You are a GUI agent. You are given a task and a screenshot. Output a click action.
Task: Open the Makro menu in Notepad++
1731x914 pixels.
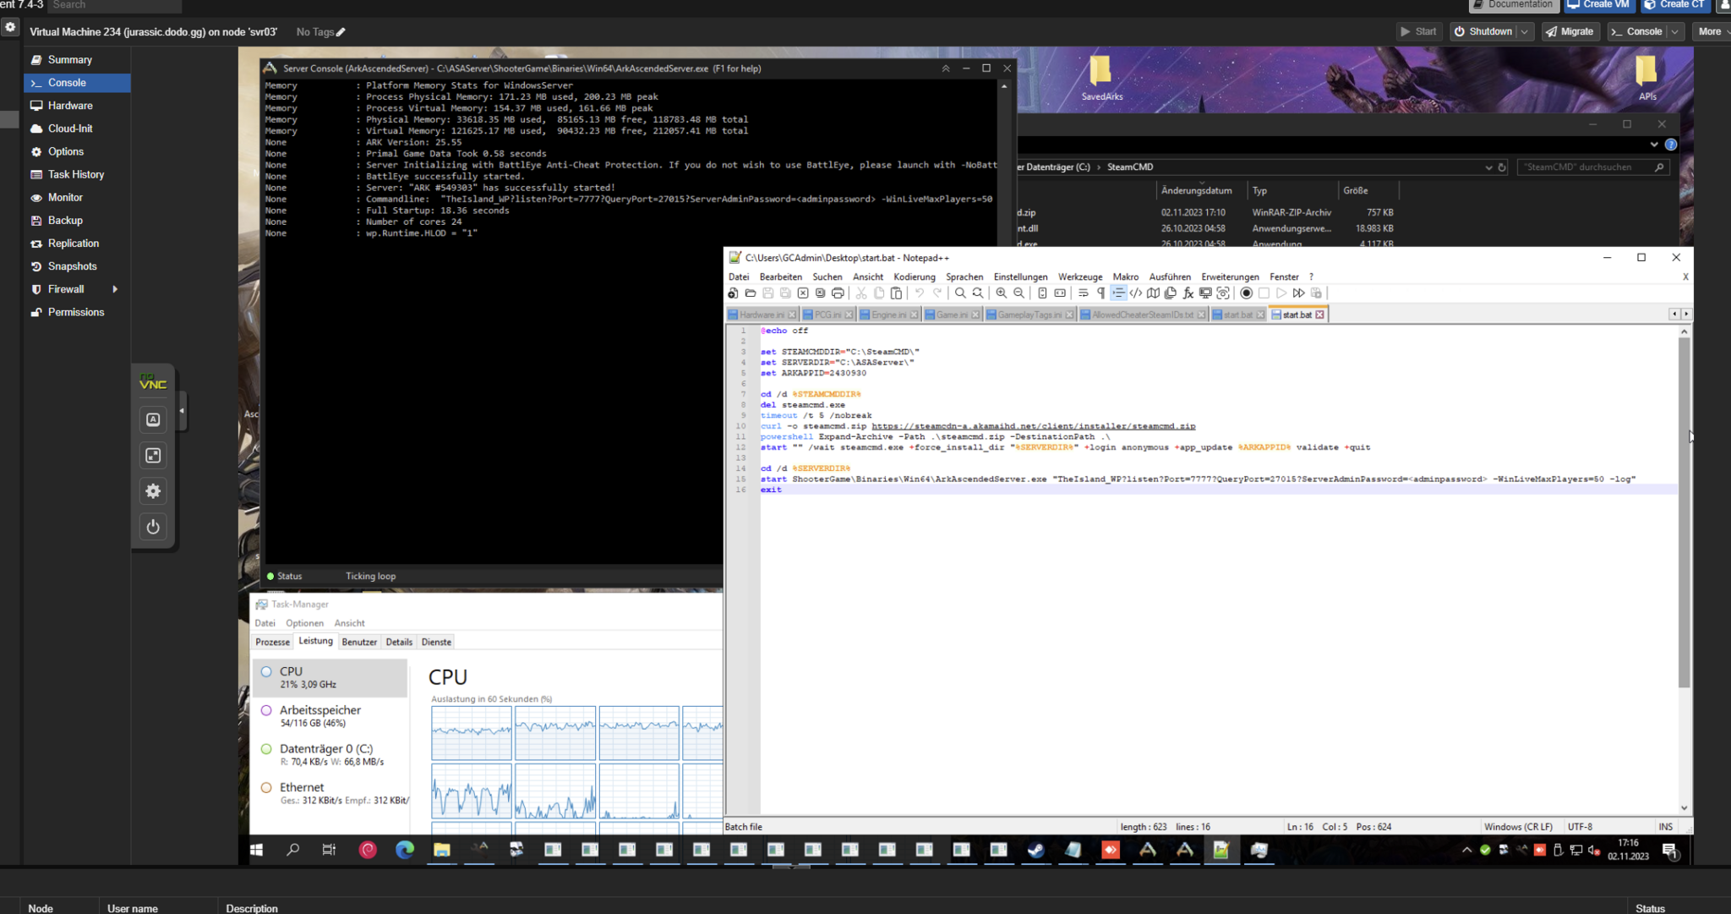pos(1125,276)
